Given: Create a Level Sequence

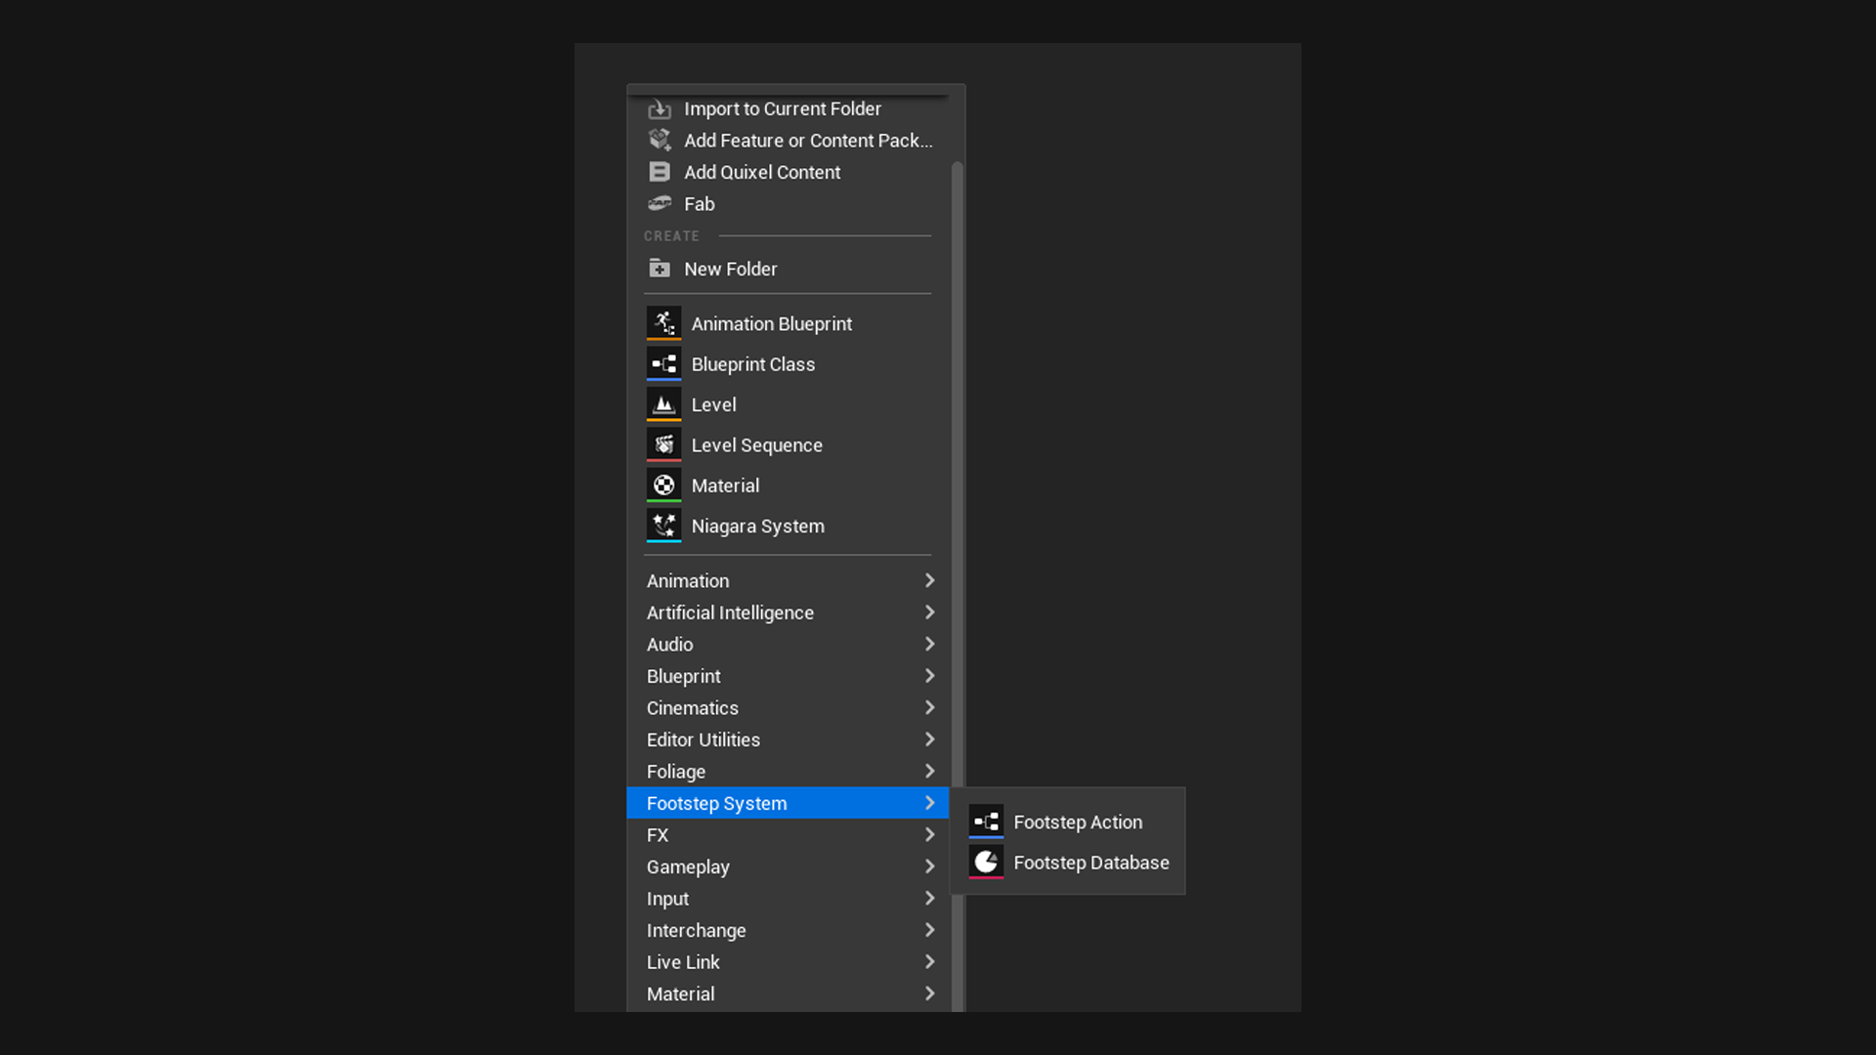Looking at the screenshot, I should (x=788, y=445).
